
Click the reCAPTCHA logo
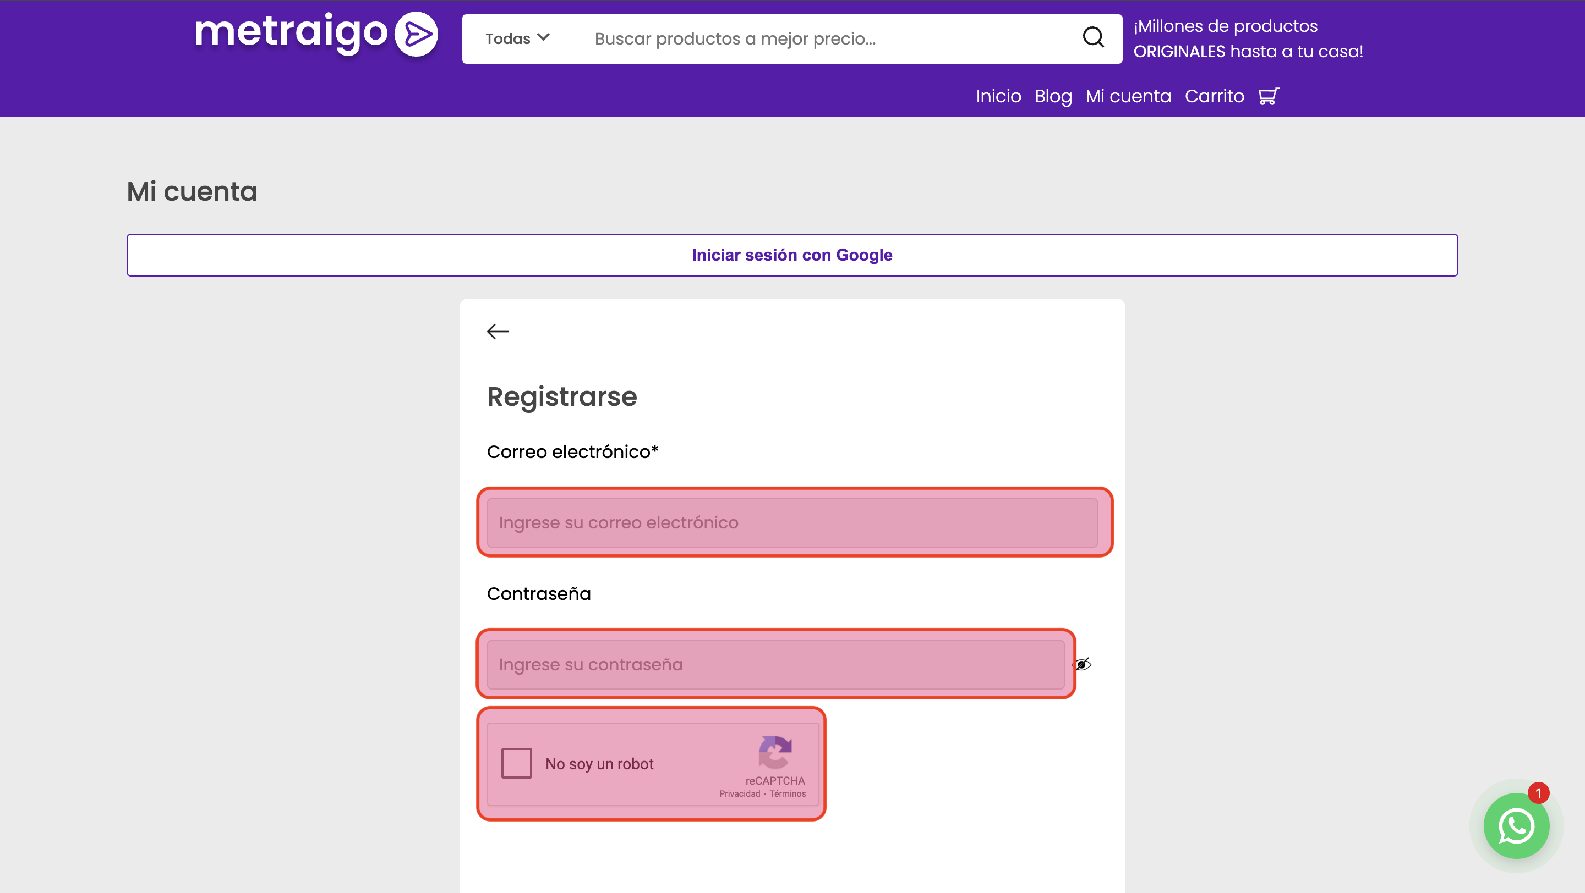click(775, 752)
